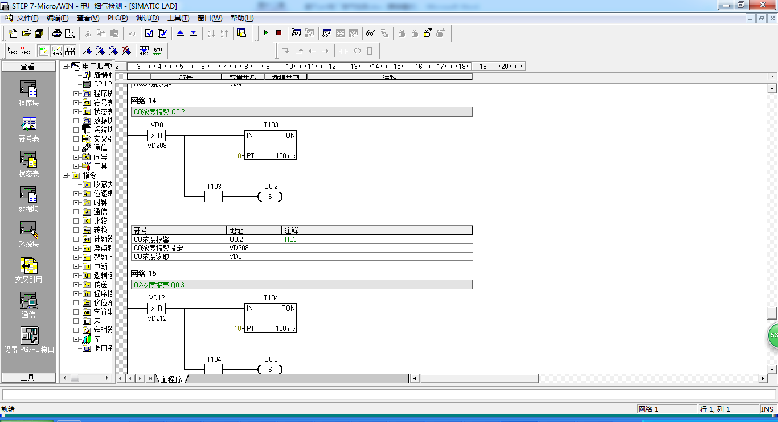Print the program with the printer icon

click(x=57, y=33)
